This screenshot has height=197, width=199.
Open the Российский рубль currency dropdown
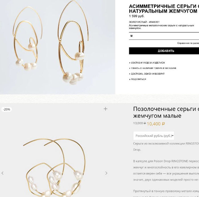pos(154,136)
